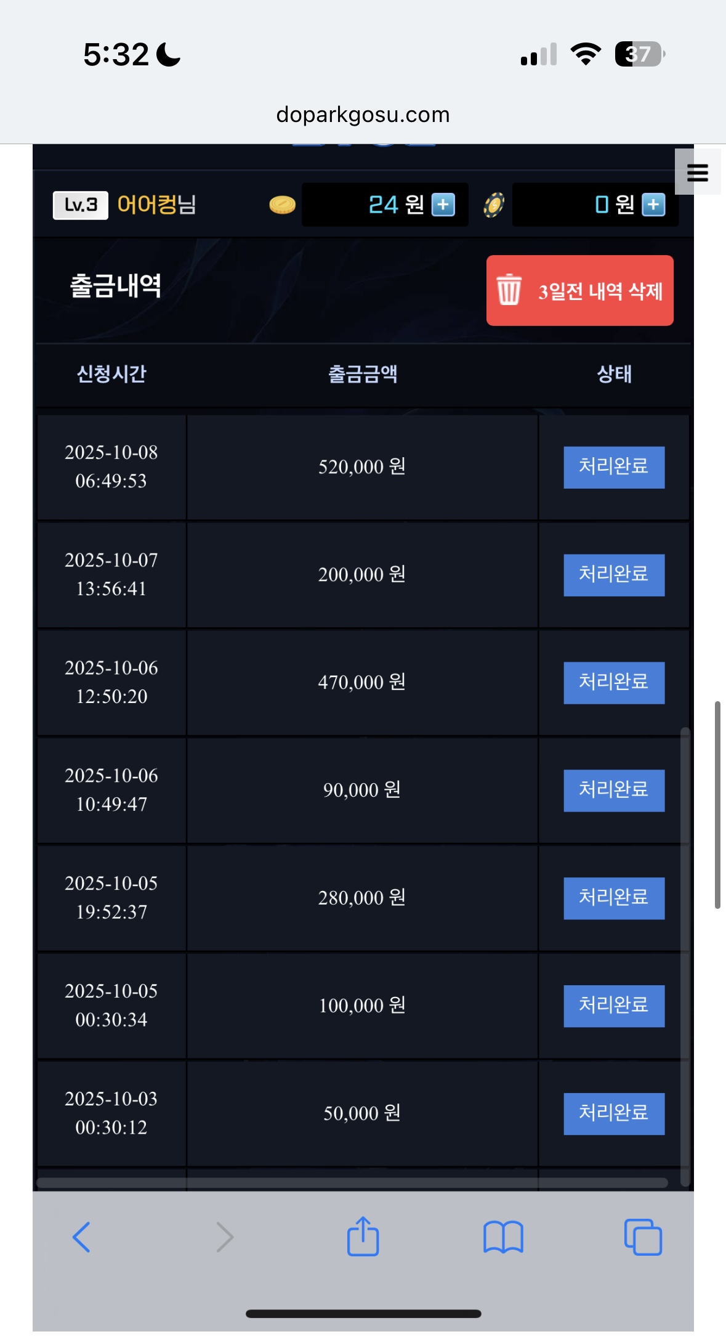Click the casino chip points icon
Screen dimensions: 726x1342
(x=494, y=205)
